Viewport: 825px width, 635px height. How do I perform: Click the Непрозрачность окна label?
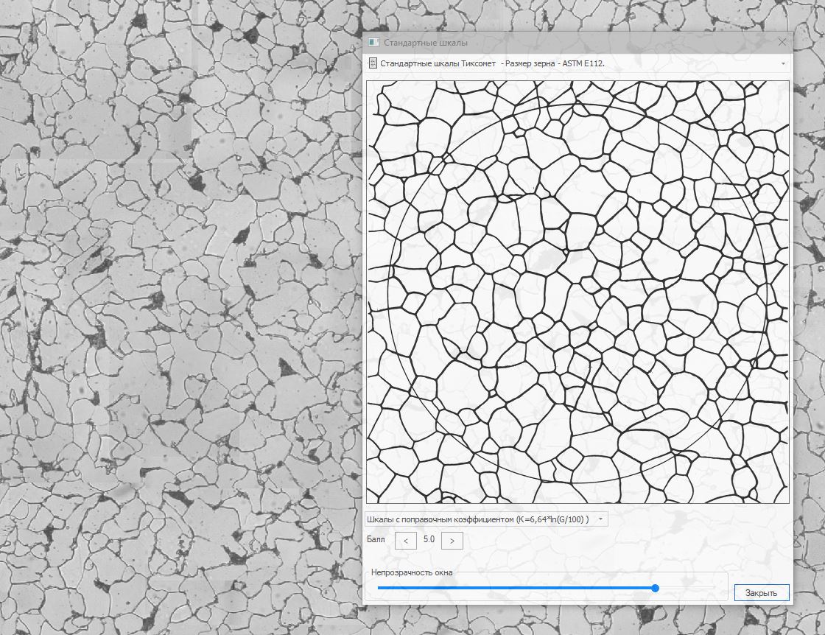click(x=412, y=572)
